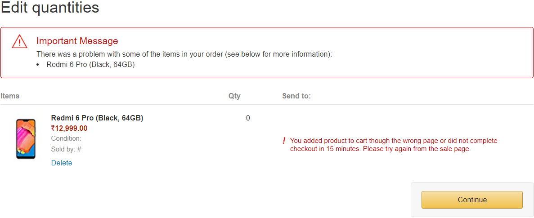
Task: Click the 'There was a problem' message line
Action: (x=184, y=54)
